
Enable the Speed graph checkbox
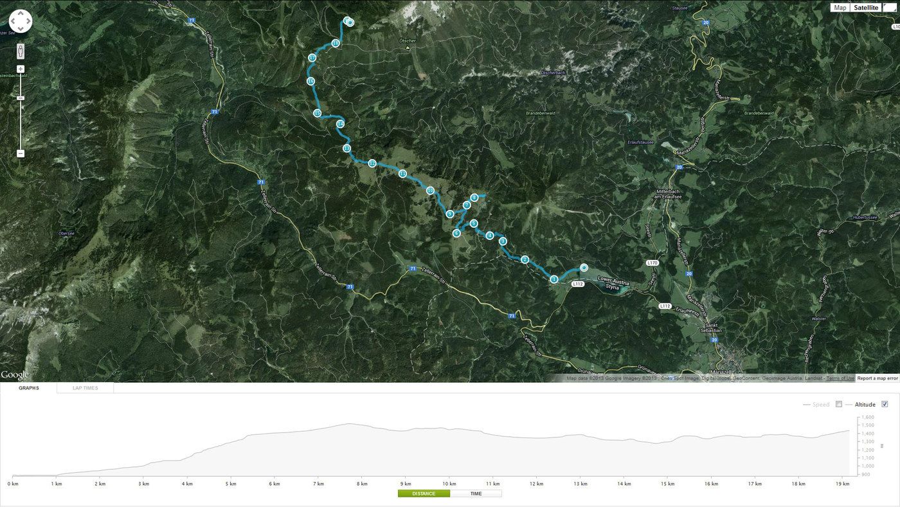pyautogui.click(x=838, y=404)
